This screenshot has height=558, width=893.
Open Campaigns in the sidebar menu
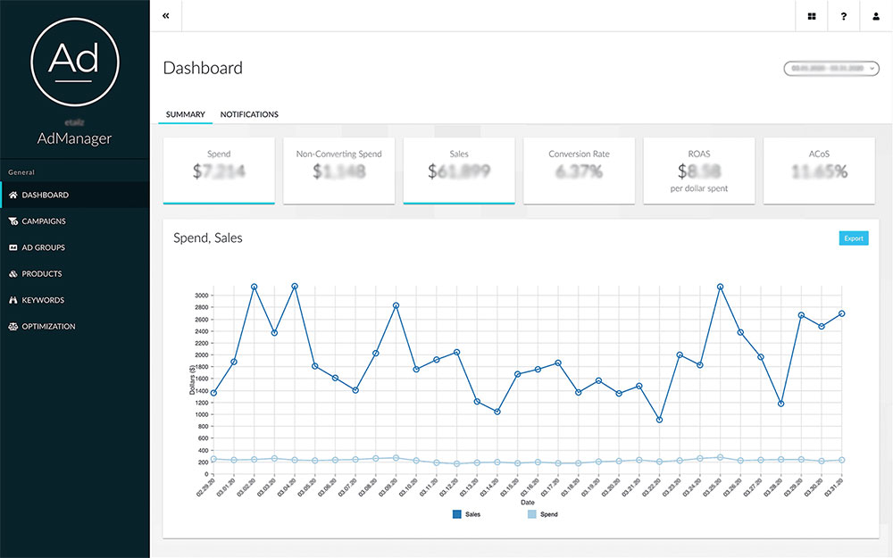75,221
